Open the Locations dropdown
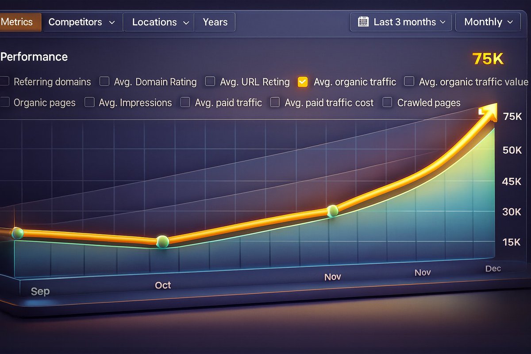This screenshot has width=531, height=354. click(158, 22)
